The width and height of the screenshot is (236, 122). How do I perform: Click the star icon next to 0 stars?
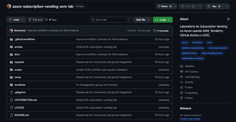(x=181, y=87)
